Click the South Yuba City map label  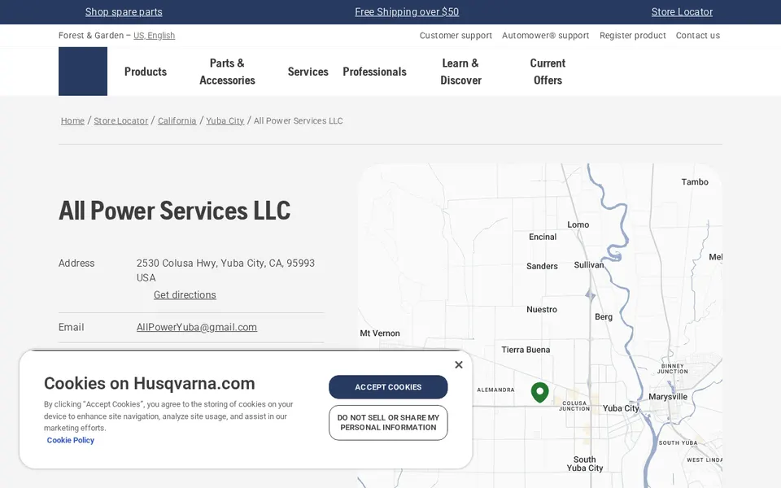(x=585, y=464)
